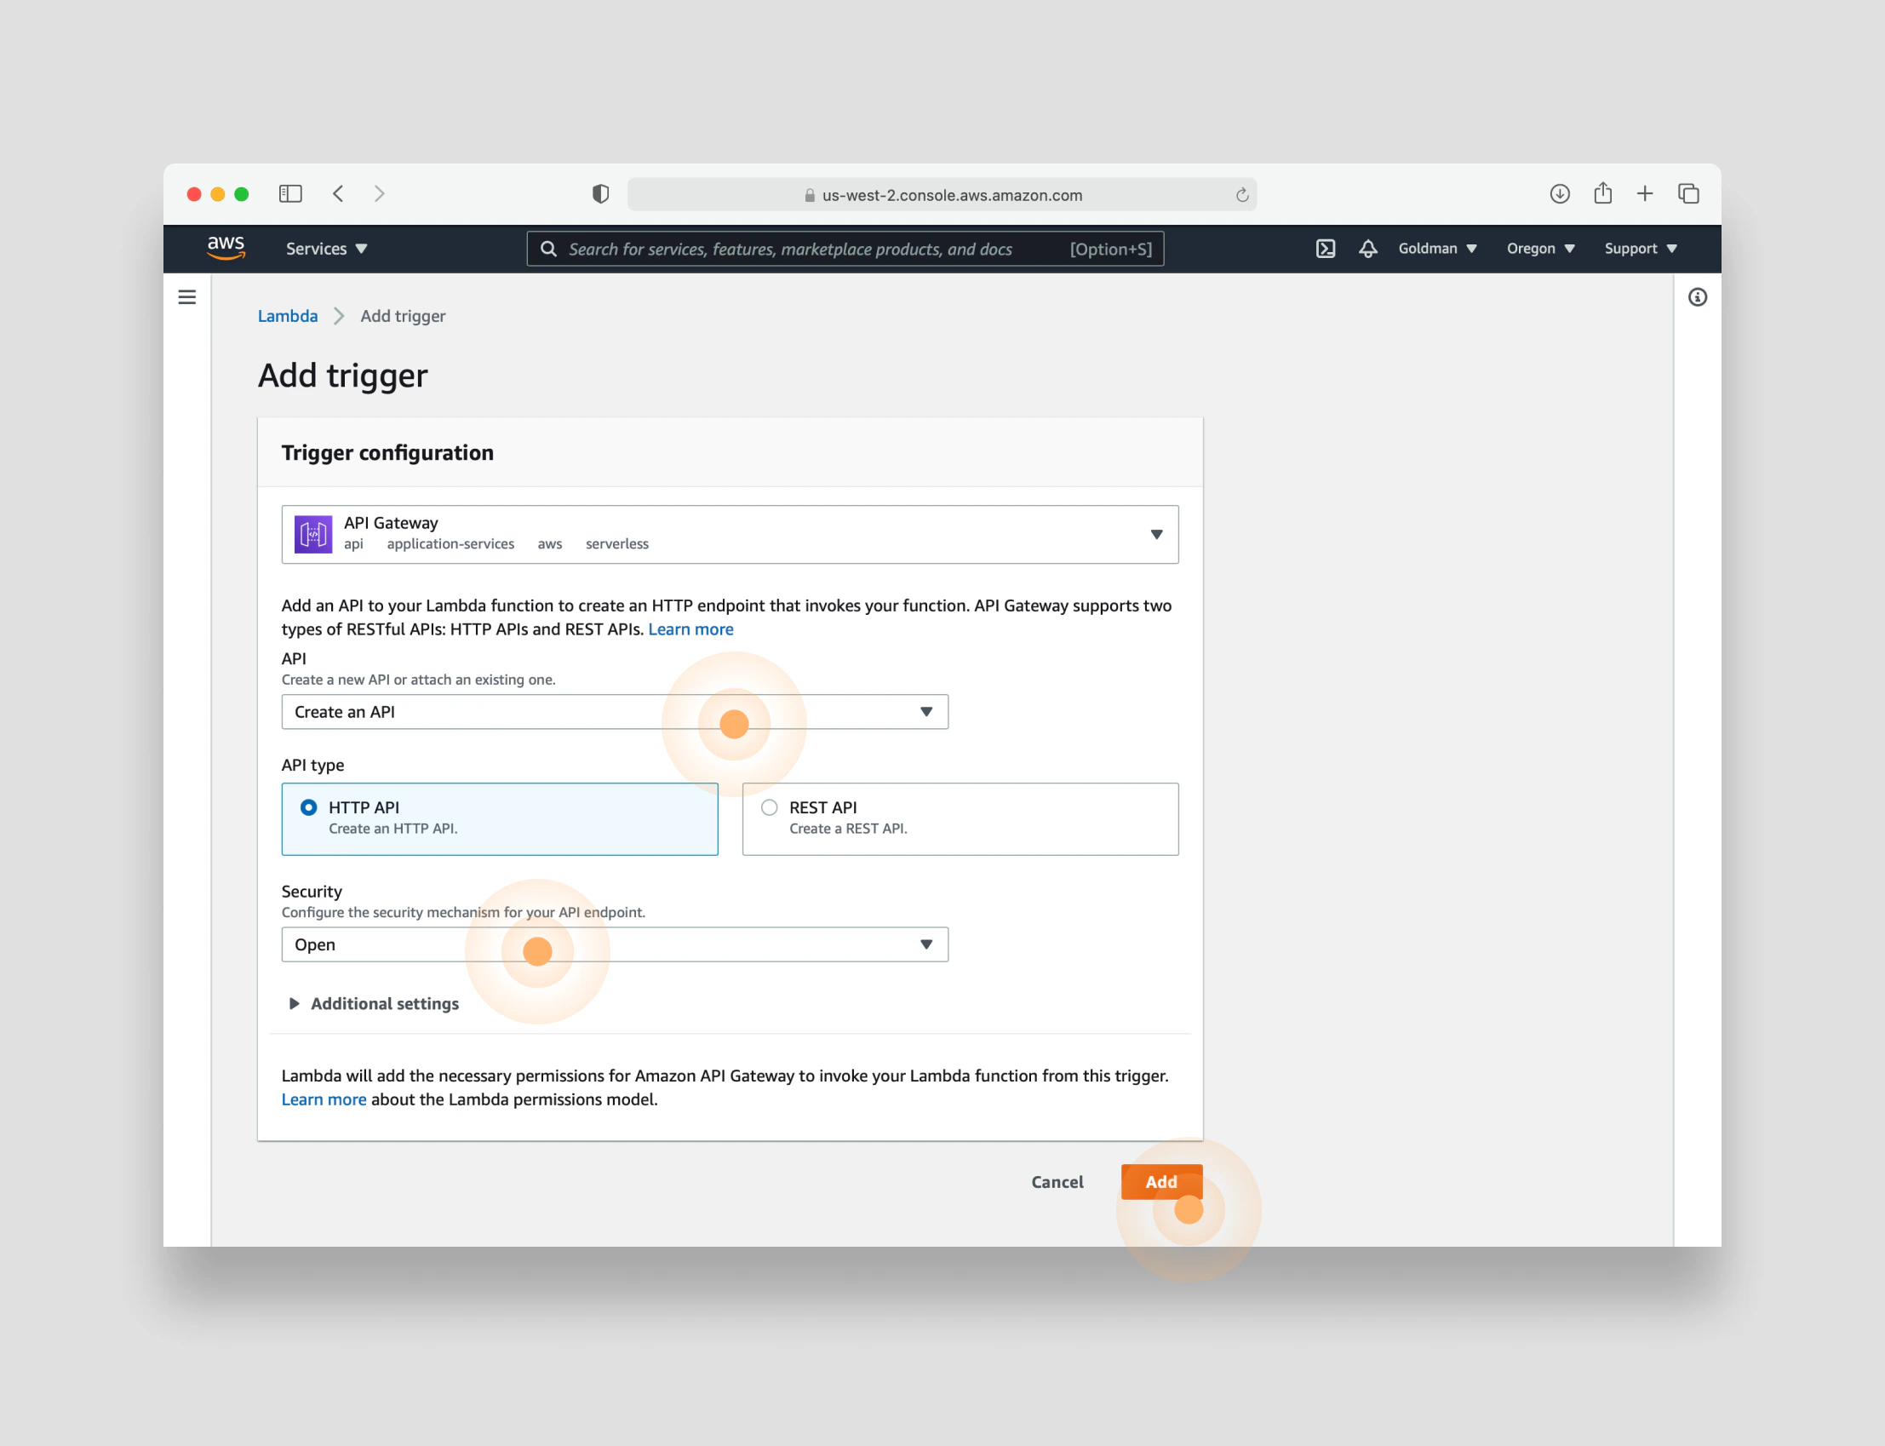Open the Security dropdown set to Open
The width and height of the screenshot is (1885, 1446).
pyautogui.click(x=614, y=944)
